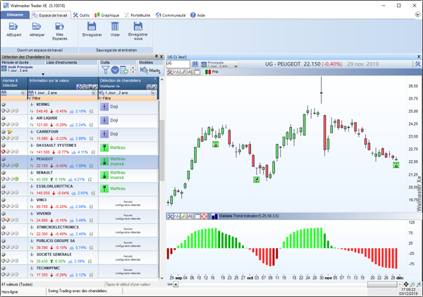Expand the Marku models dropdown arrow

click(160, 73)
